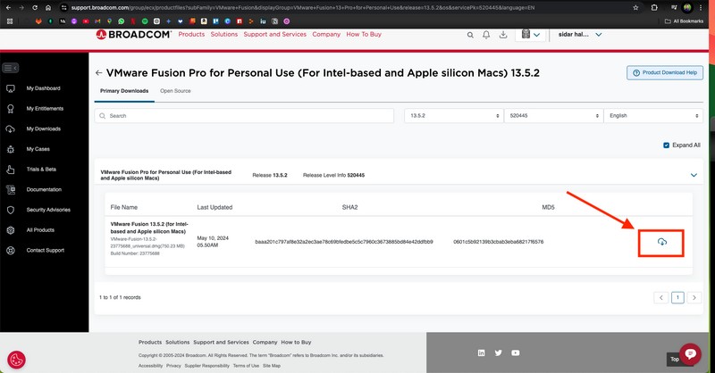Visit Broadcom LinkedIn page
Image resolution: width=715 pixels, height=373 pixels.
coord(481,353)
